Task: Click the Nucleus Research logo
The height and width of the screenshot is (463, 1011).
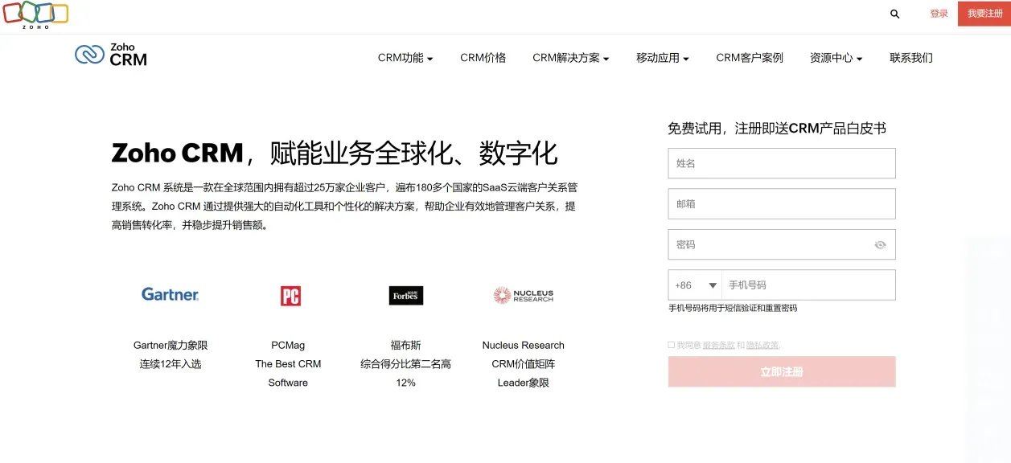Action: tap(524, 295)
